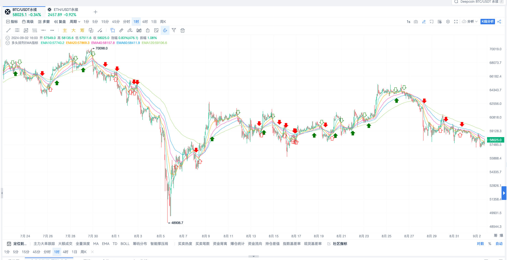Switch top timeframe to 1日

coord(154,22)
